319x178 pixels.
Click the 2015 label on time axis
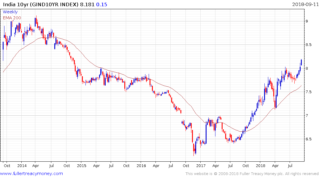click(x=81, y=166)
